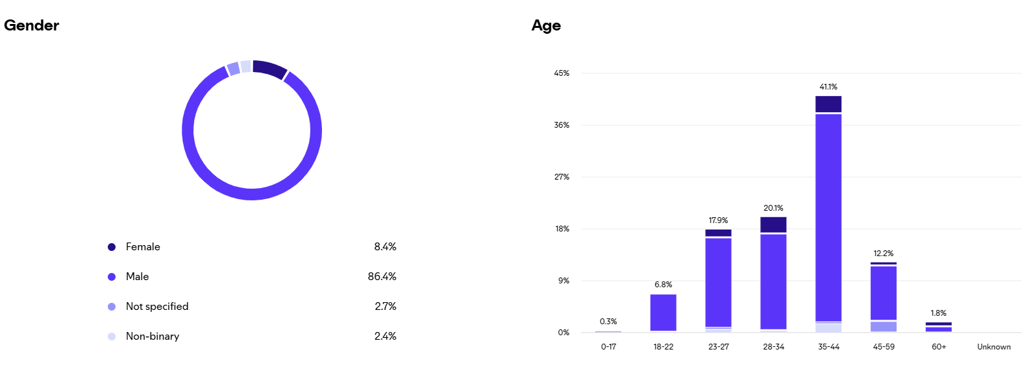
Task: Click the Not specified legend dot
Action: (x=112, y=307)
